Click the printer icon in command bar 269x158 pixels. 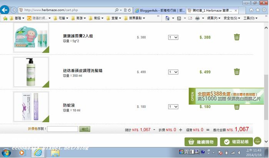198,18
